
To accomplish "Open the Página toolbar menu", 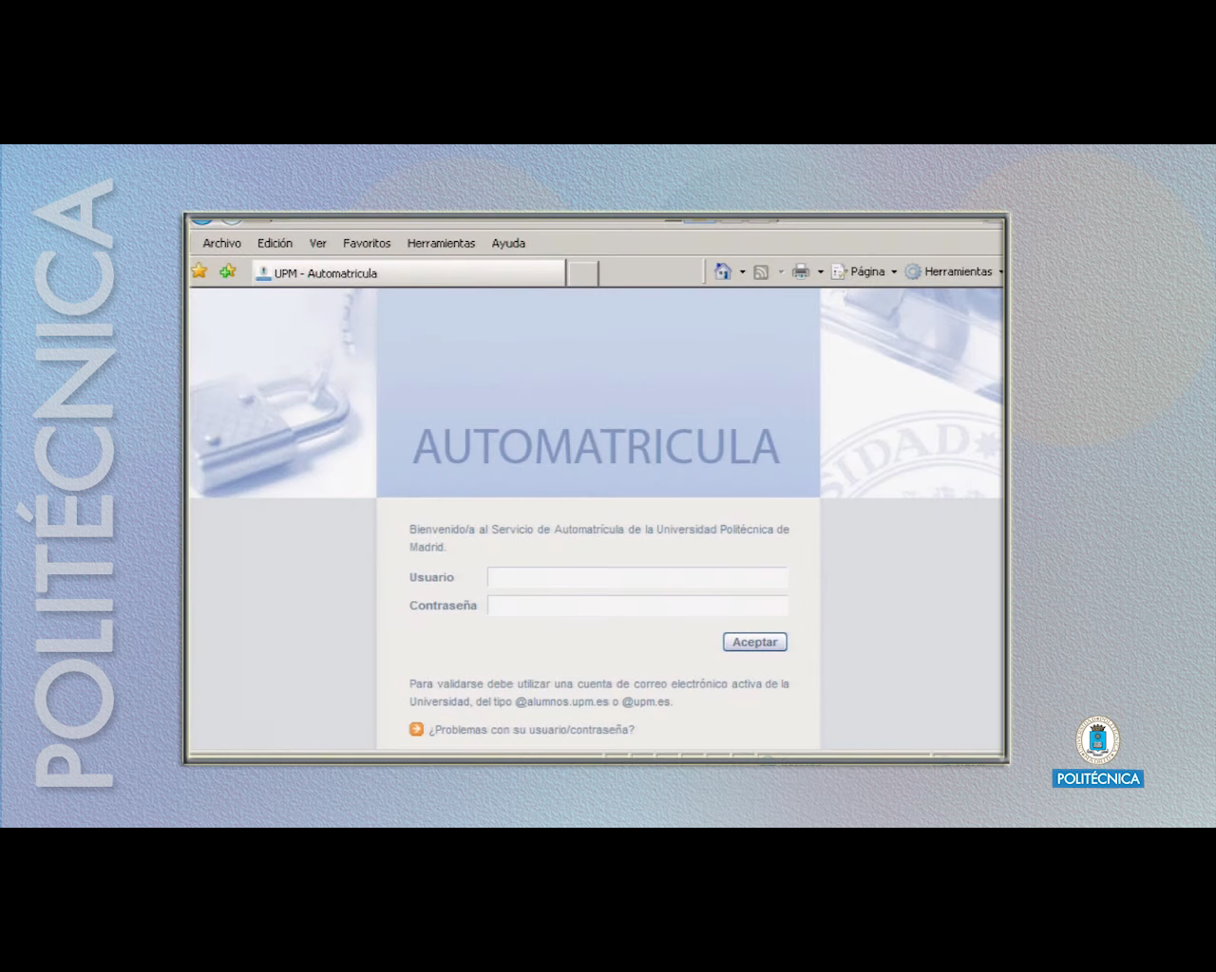I will pos(864,271).
